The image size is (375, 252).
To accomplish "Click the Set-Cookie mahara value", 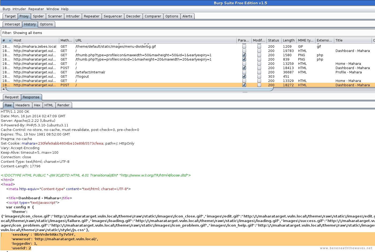I will point(70,143).
